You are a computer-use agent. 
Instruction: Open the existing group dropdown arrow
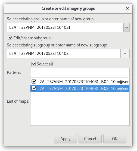tap(126, 27)
